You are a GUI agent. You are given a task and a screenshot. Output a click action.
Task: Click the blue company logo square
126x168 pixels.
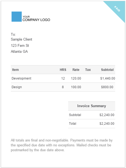[x=16, y=17]
